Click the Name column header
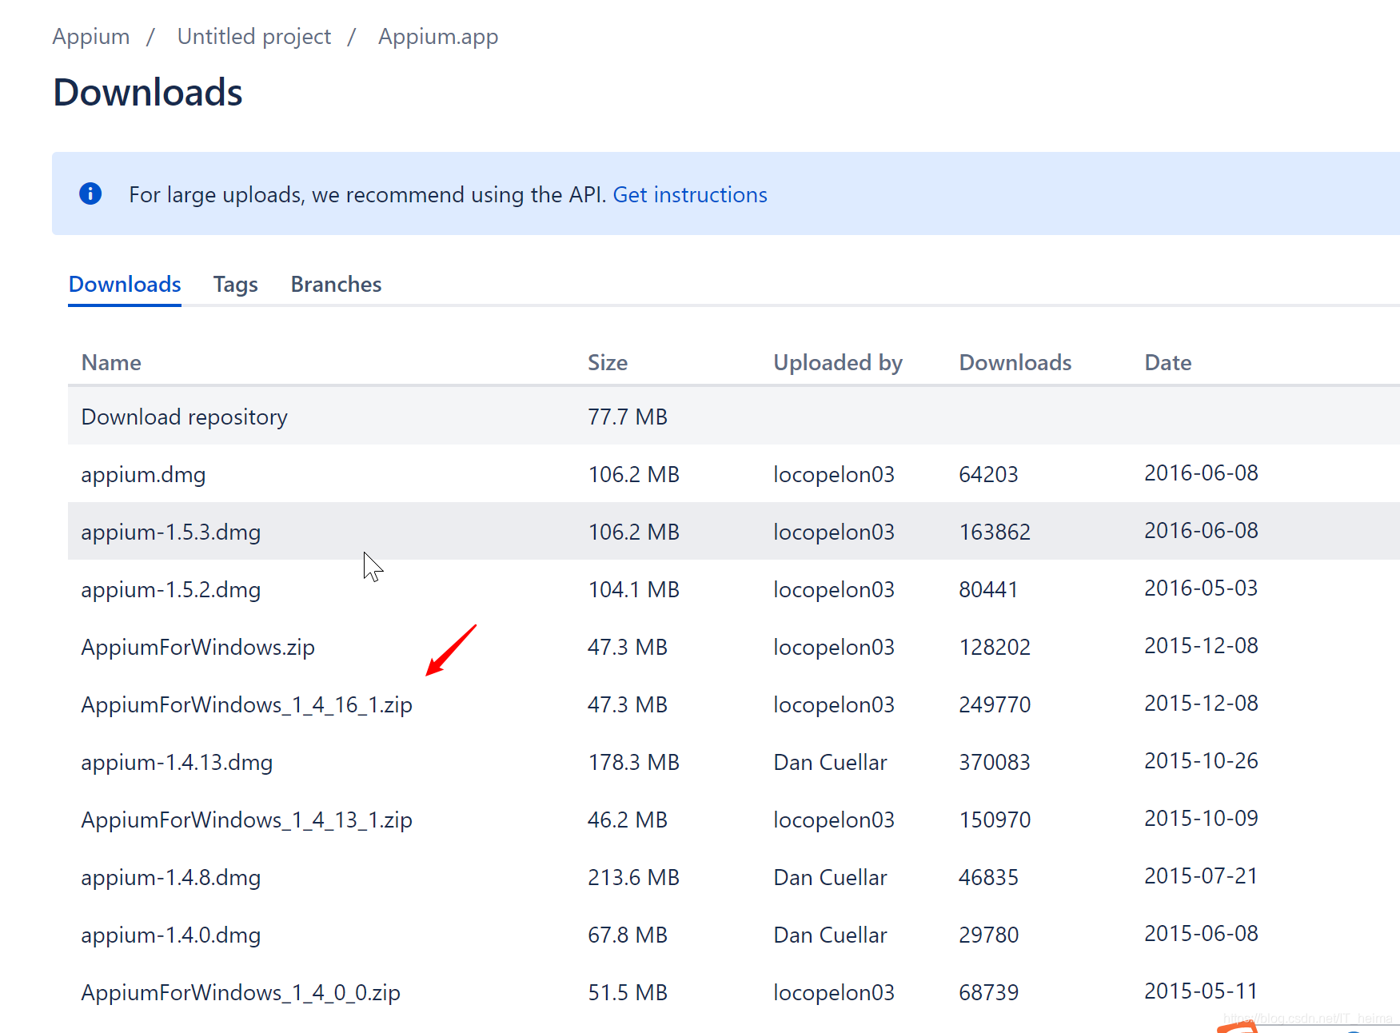 (x=111, y=363)
